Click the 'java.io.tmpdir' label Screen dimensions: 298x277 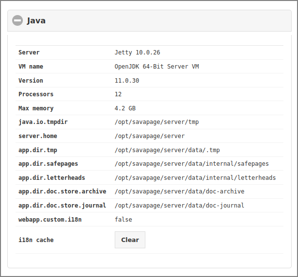[x=43, y=122]
